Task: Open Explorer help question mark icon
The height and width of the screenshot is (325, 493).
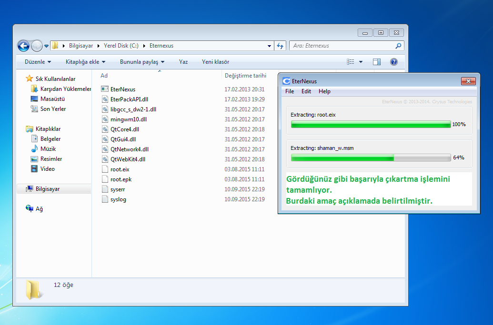Action: pos(393,62)
